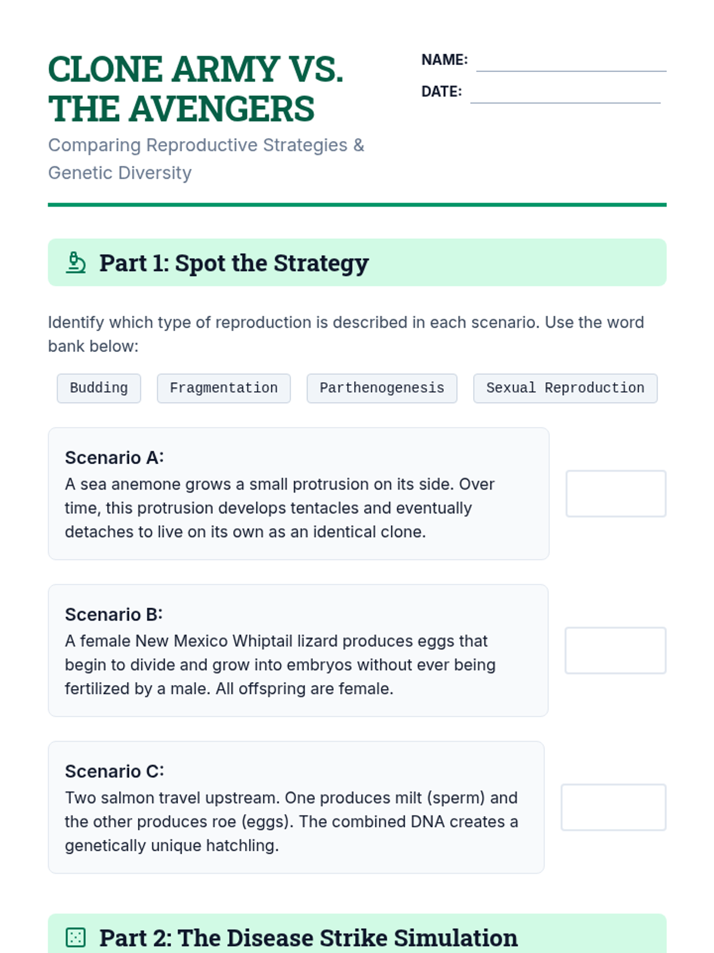Click the sea anemone Scenario A description
714x953 pixels.
coord(280,508)
